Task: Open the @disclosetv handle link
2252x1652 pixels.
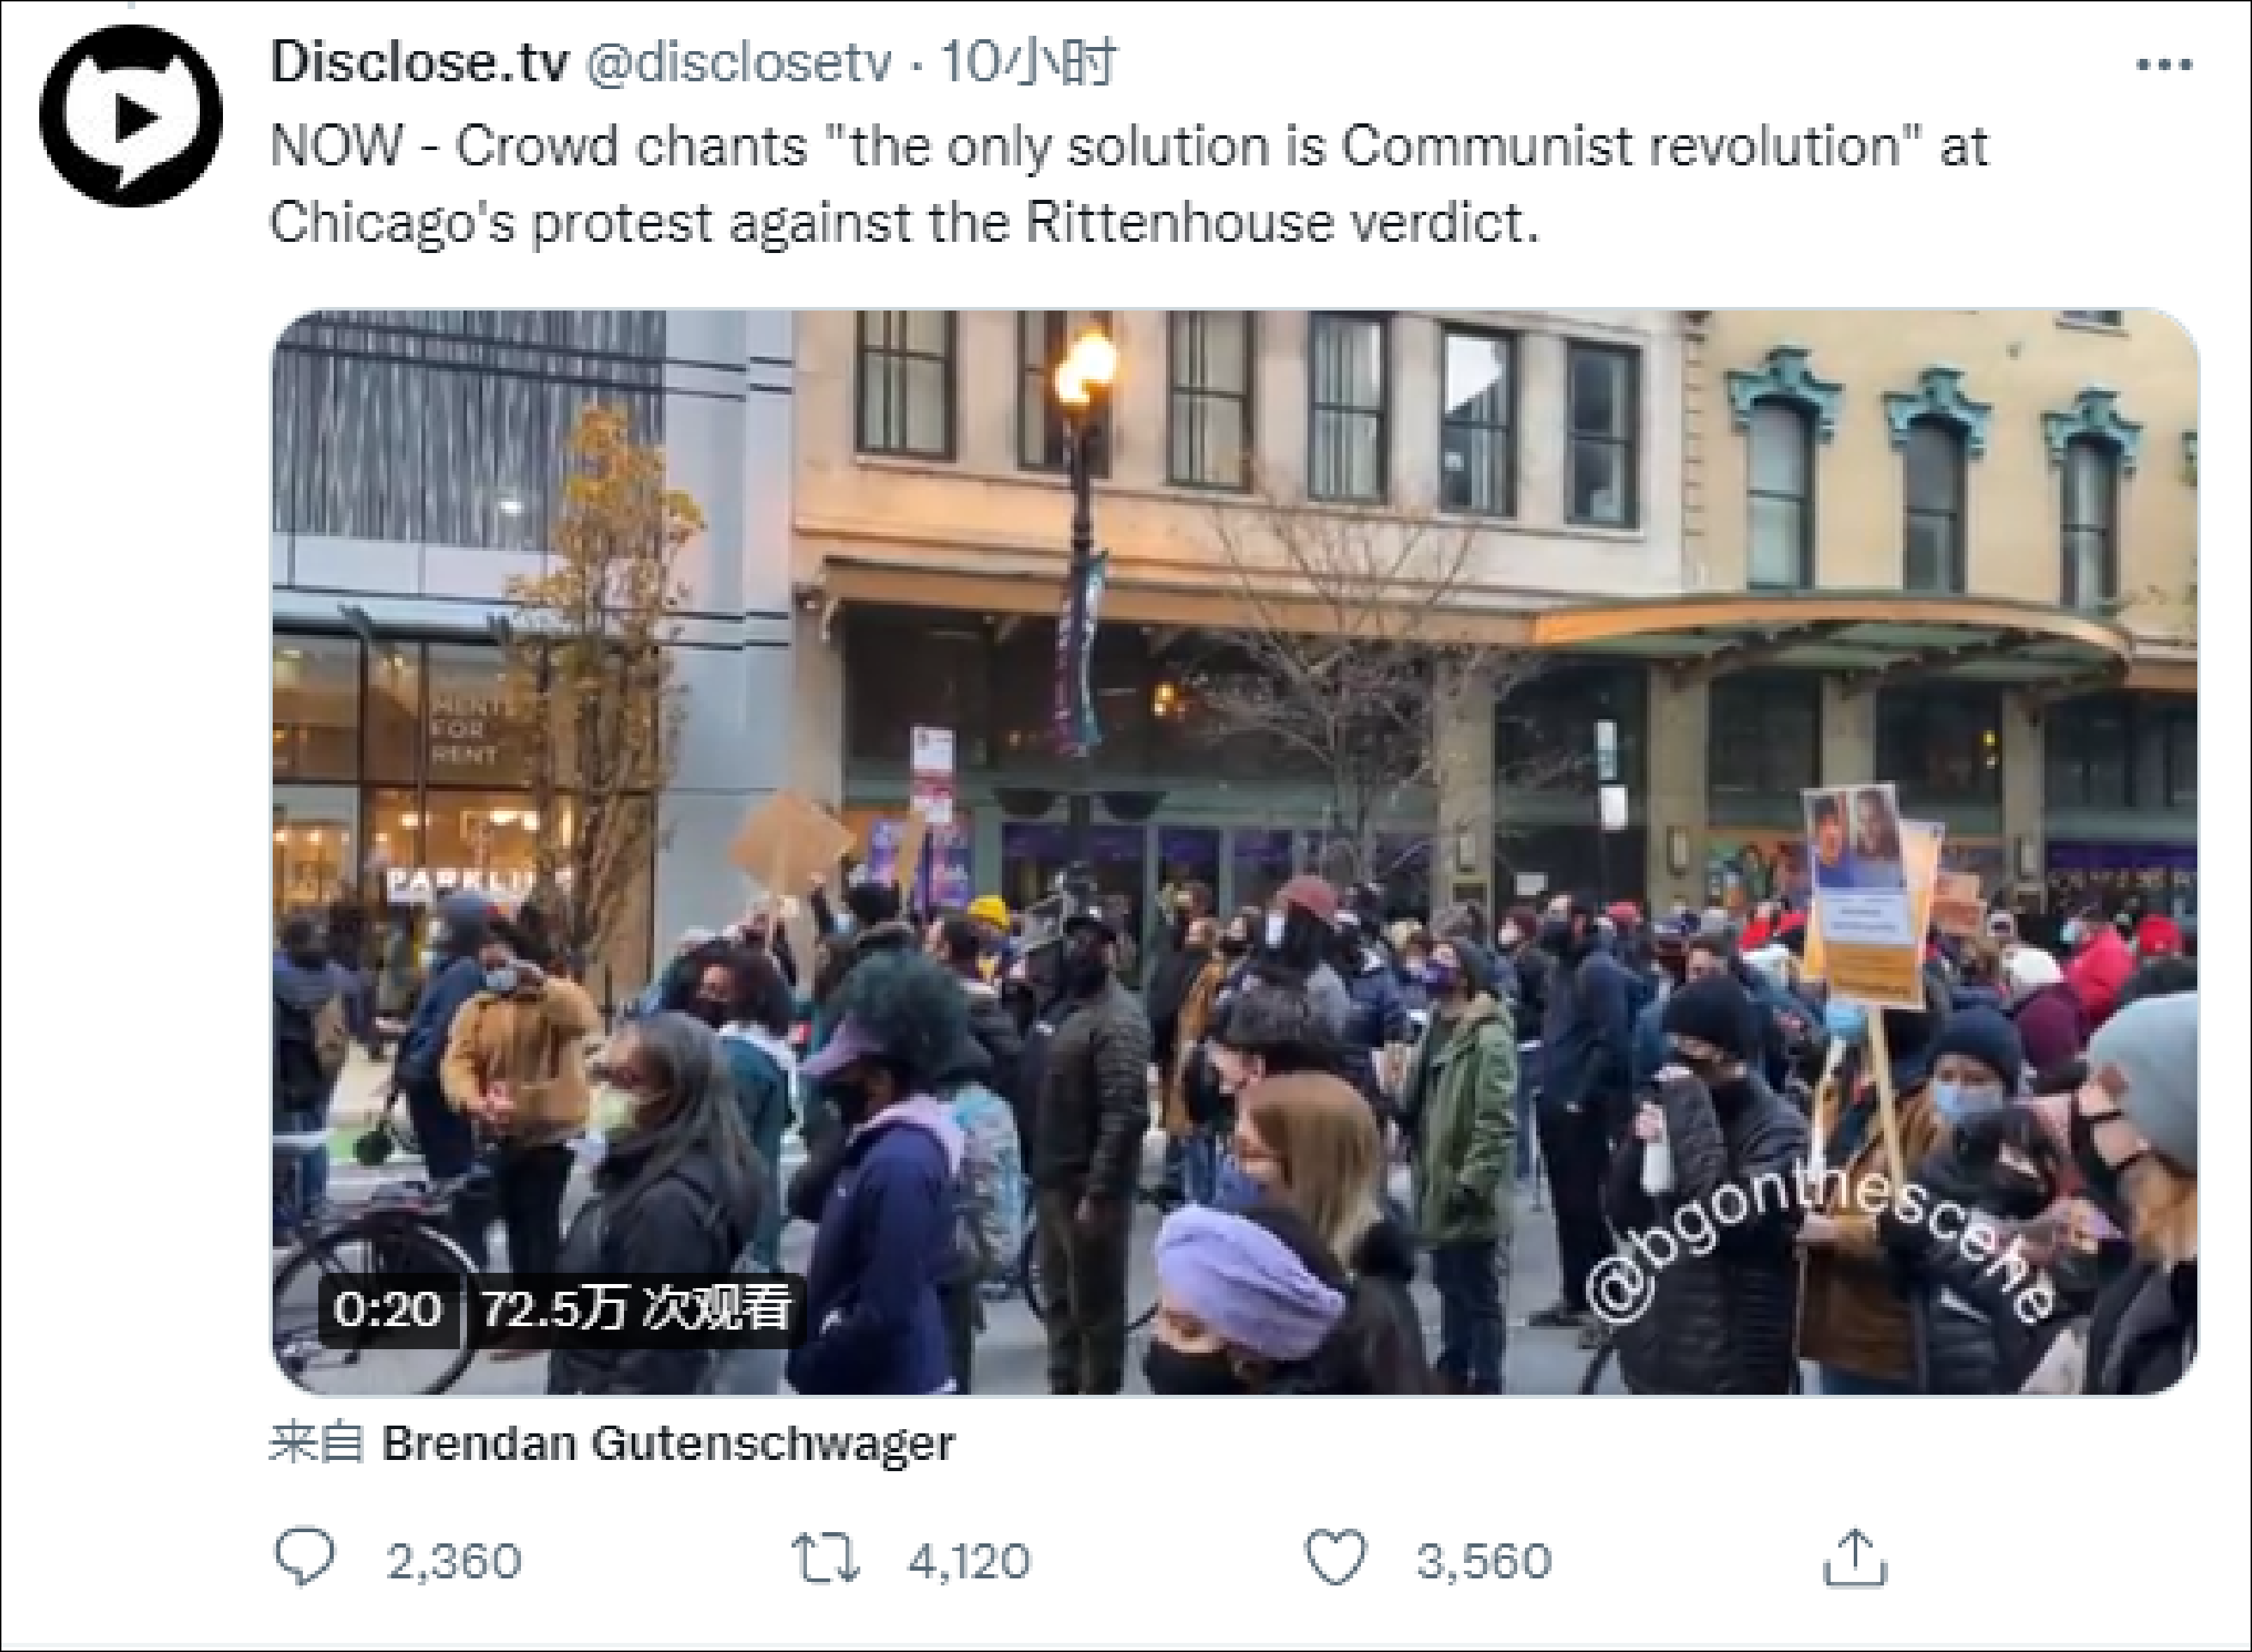Action: 738,63
